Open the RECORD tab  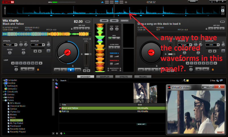pos(143,77)
